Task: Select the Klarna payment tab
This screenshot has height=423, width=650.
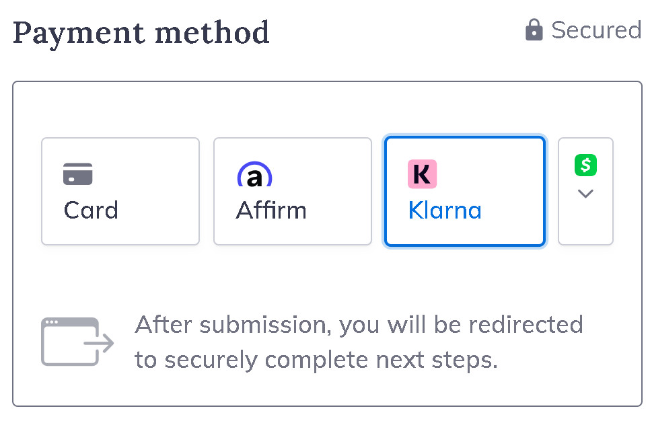Action: tap(464, 192)
